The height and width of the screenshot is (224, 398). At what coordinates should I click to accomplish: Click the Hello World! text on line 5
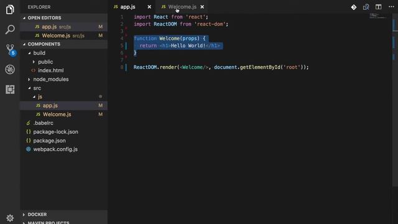(x=188, y=45)
